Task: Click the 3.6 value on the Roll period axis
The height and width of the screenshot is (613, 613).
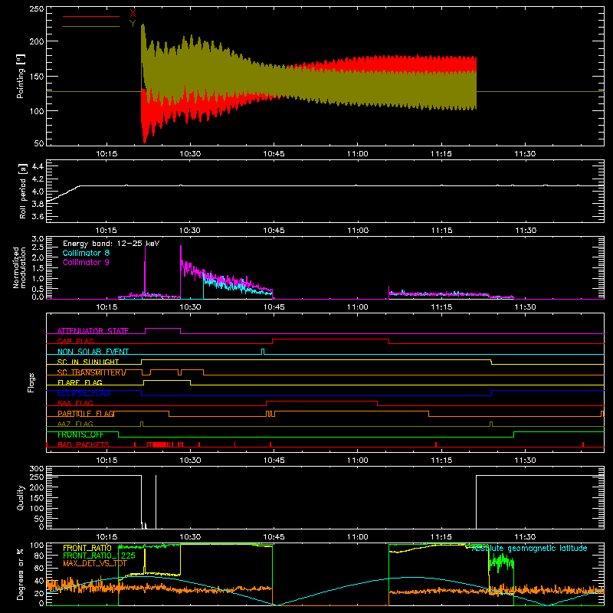Action: coord(38,216)
